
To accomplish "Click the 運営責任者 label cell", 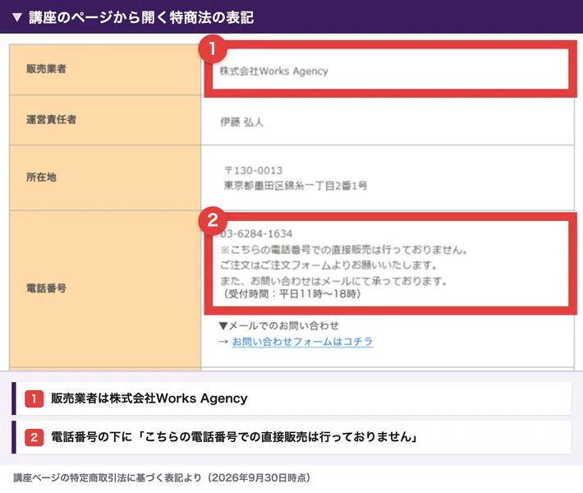I will (x=105, y=120).
